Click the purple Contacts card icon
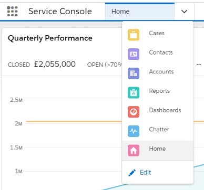 134,54
